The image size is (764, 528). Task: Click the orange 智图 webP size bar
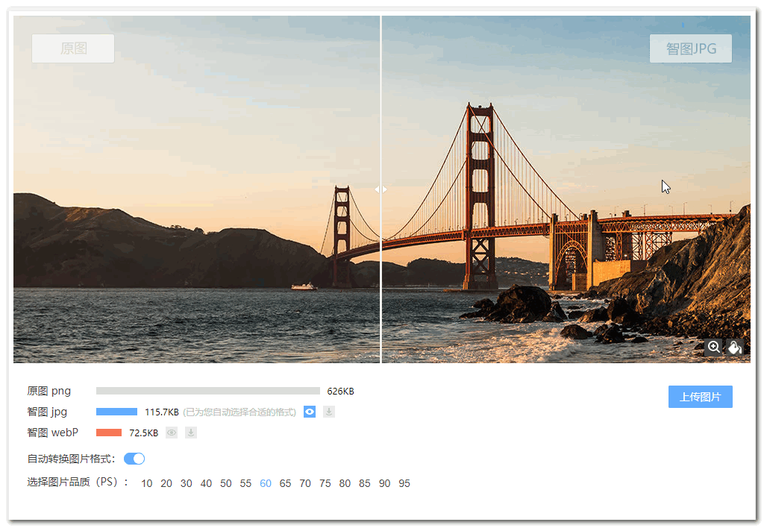(109, 433)
